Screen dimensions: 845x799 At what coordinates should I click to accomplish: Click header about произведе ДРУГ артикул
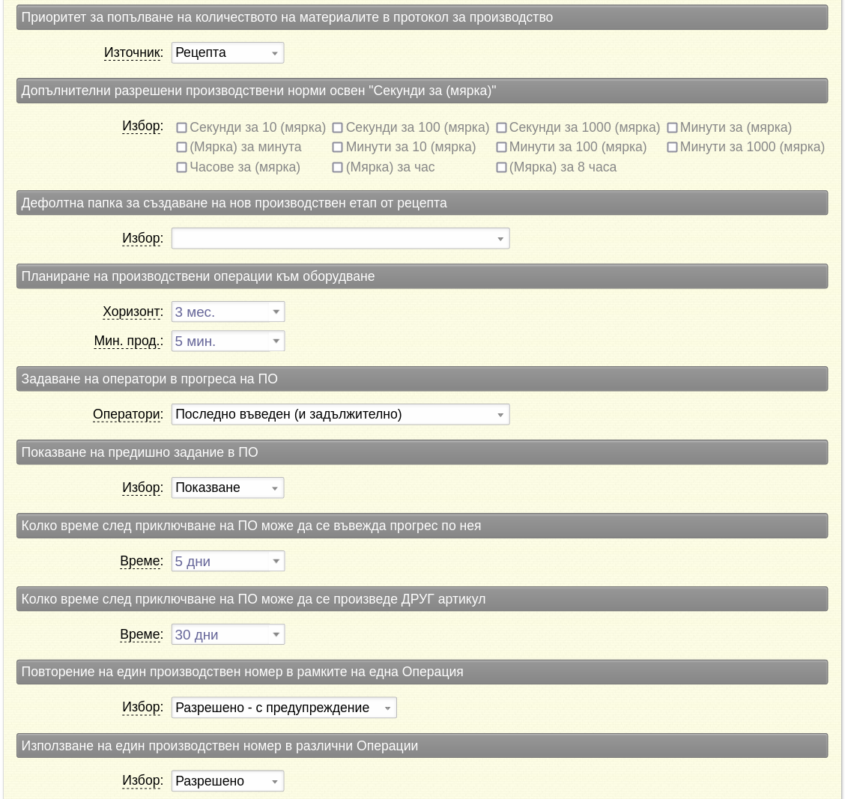click(422, 599)
